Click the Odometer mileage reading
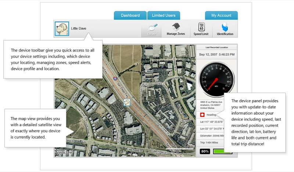Viewport: 294px width, 172px height. (212, 136)
